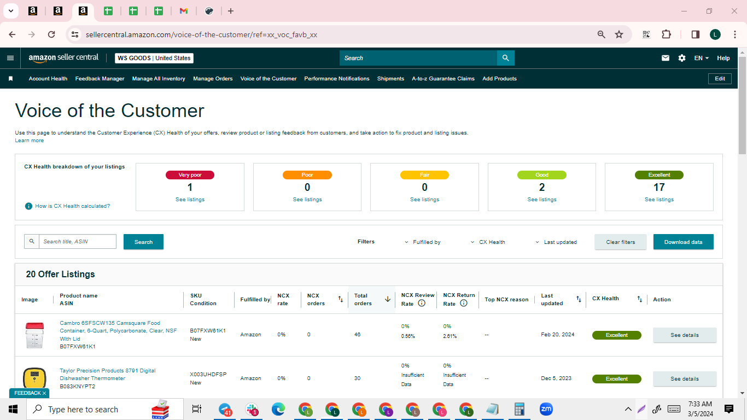
Task: Open the Fulfilled by filter dropdown
Action: (x=422, y=242)
